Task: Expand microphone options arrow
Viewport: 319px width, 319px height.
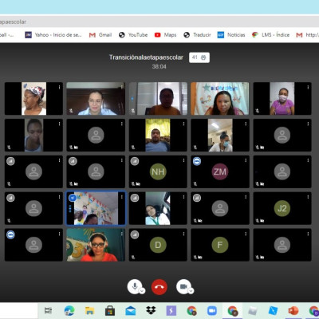Action: [142, 291]
